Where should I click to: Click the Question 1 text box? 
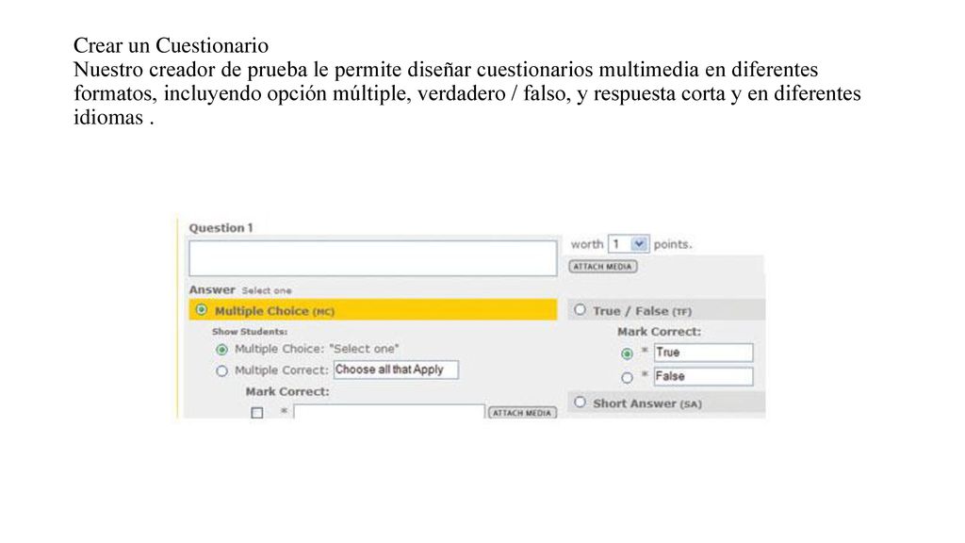click(x=372, y=258)
